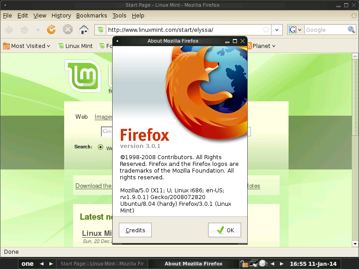Bookmark this page with the star icon
This screenshot has height=269, width=359.
coord(266,30)
